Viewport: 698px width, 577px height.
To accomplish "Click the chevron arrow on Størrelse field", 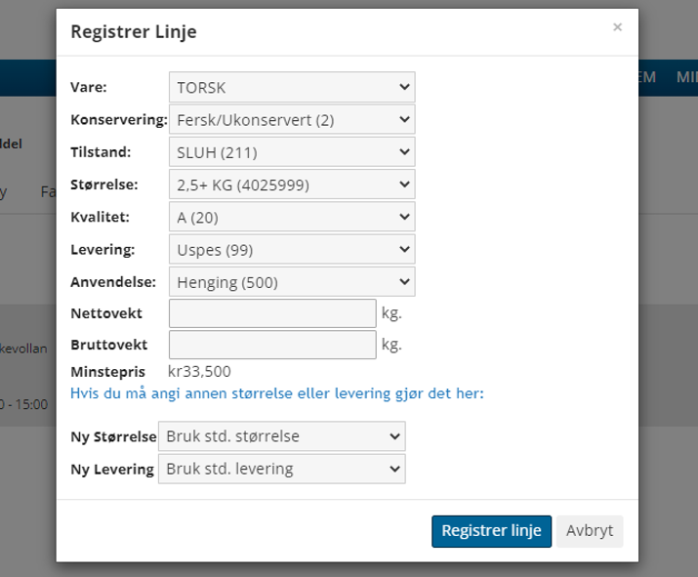I will pyautogui.click(x=404, y=185).
